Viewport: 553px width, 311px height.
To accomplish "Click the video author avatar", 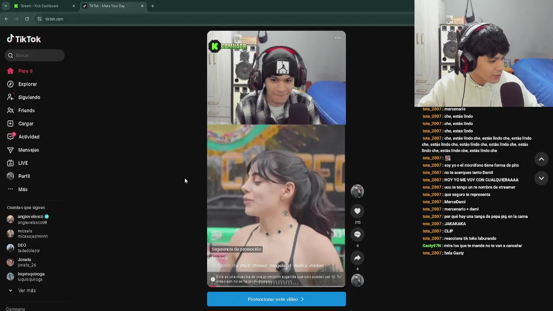I will [x=357, y=191].
